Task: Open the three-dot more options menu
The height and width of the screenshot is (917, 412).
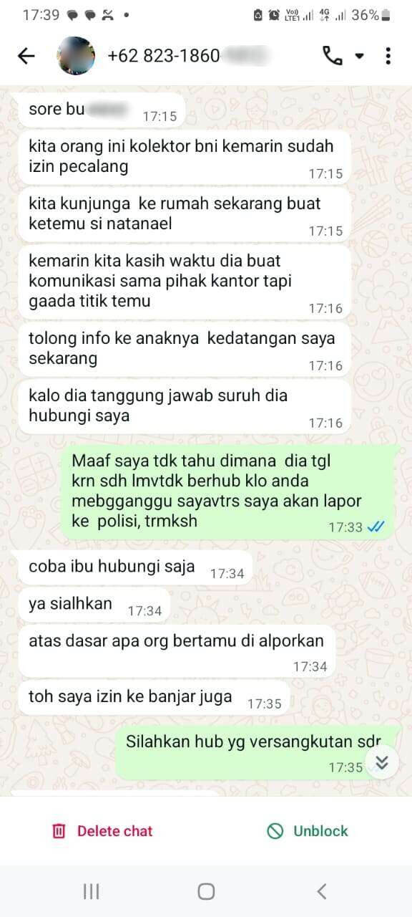Action: pos(388,56)
